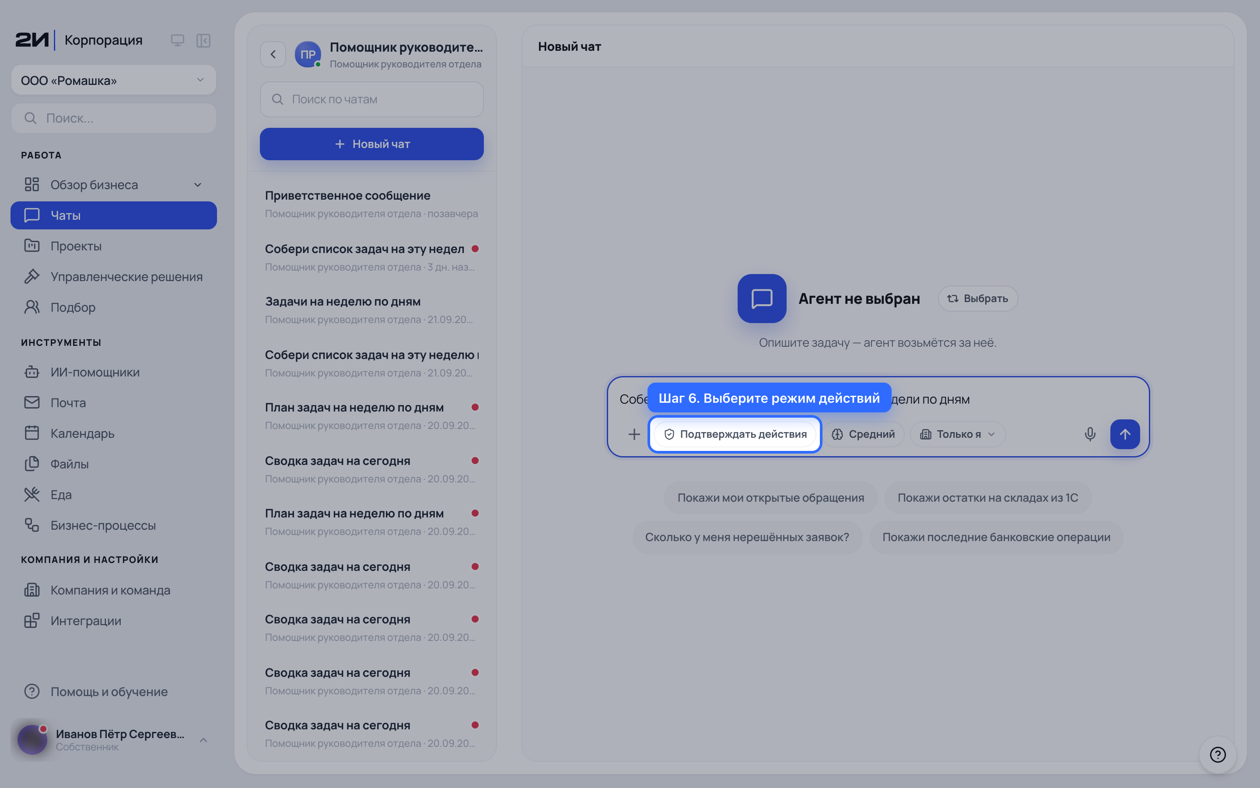Open Бизнес-процессы from sidebar

tap(113, 525)
